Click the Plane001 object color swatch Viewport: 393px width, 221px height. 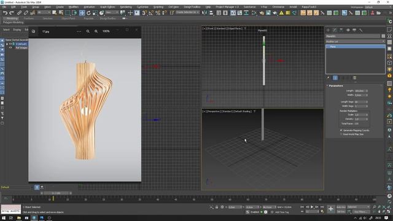383,36
